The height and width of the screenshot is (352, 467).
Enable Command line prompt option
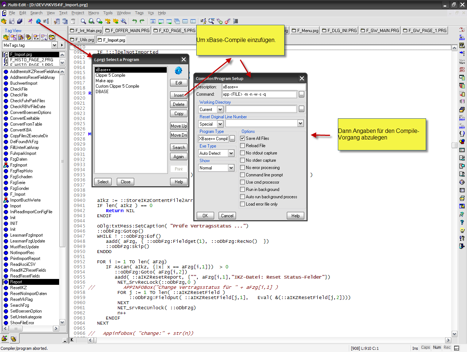pyautogui.click(x=242, y=175)
